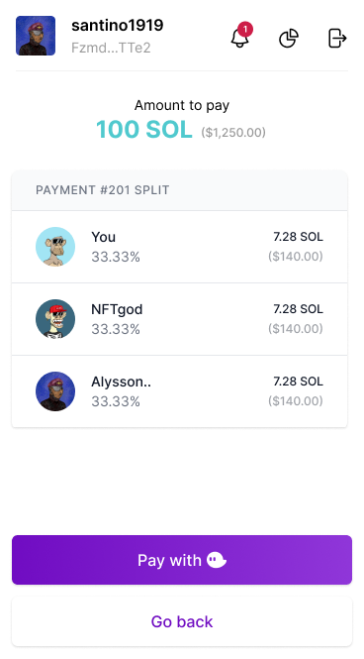The height and width of the screenshot is (659, 364).
Task: Click wallet address Fzmd...TTe2
Action: click(x=111, y=48)
